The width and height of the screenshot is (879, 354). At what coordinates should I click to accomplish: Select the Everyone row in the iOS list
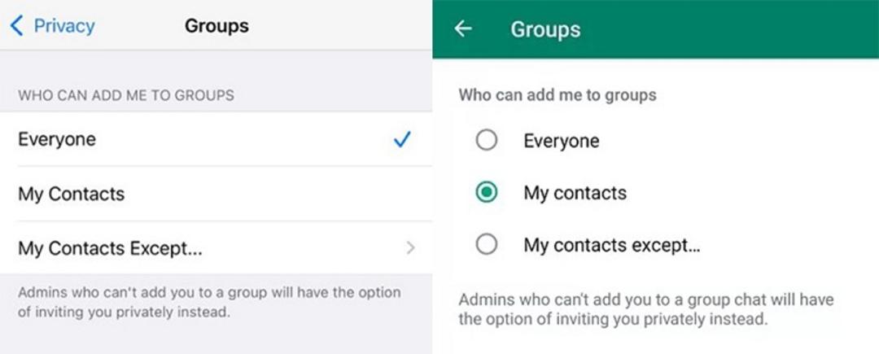point(216,139)
